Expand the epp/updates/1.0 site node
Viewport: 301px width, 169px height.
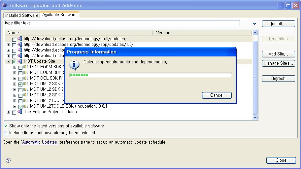9,45
